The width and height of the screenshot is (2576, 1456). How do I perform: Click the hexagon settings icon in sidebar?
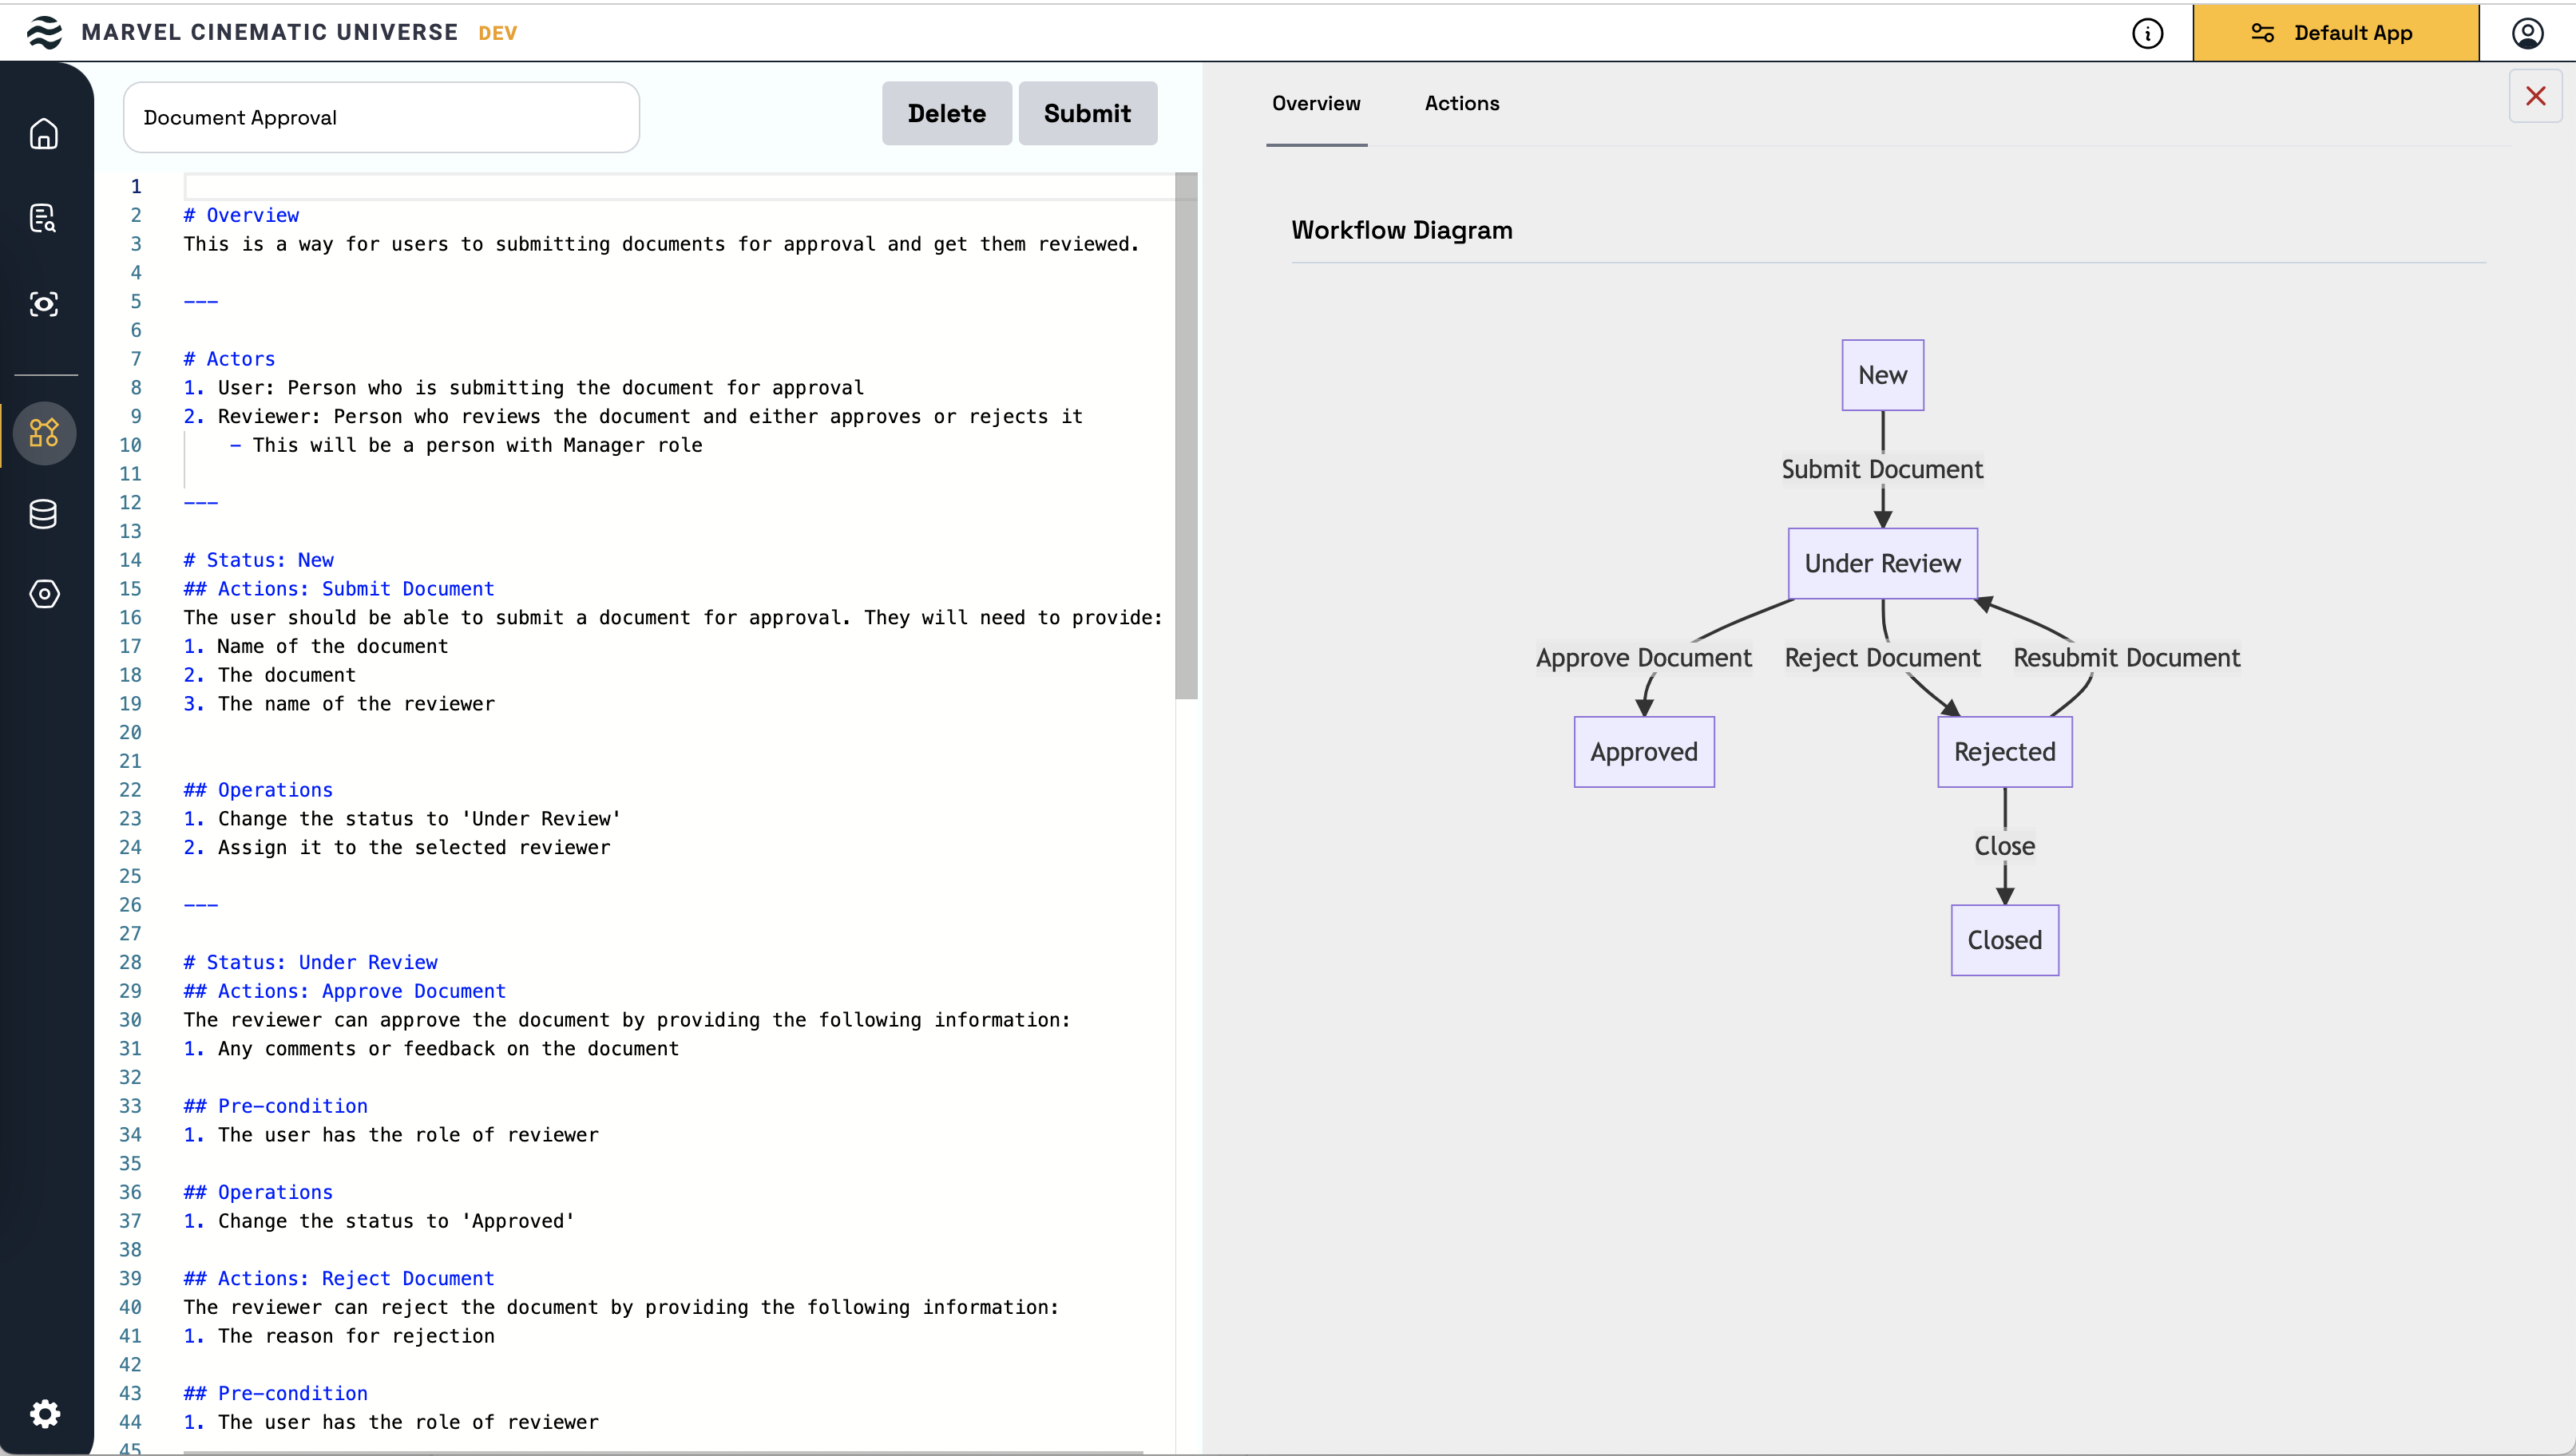click(x=44, y=594)
